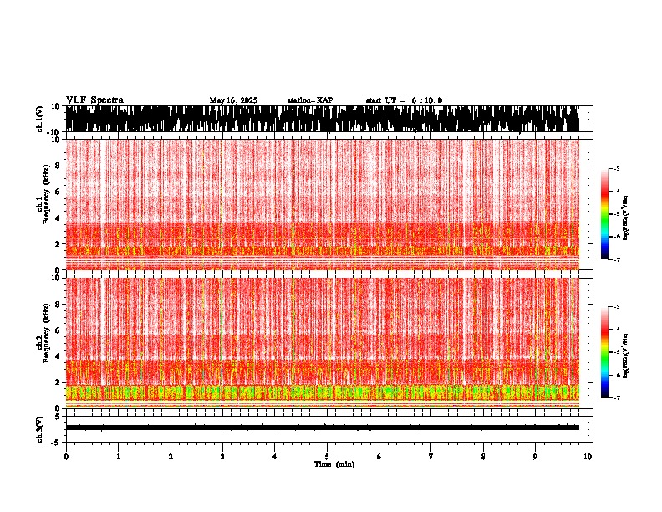
Task: Click the "2" tick on ch.1 frequency axis
Action: (x=59, y=243)
